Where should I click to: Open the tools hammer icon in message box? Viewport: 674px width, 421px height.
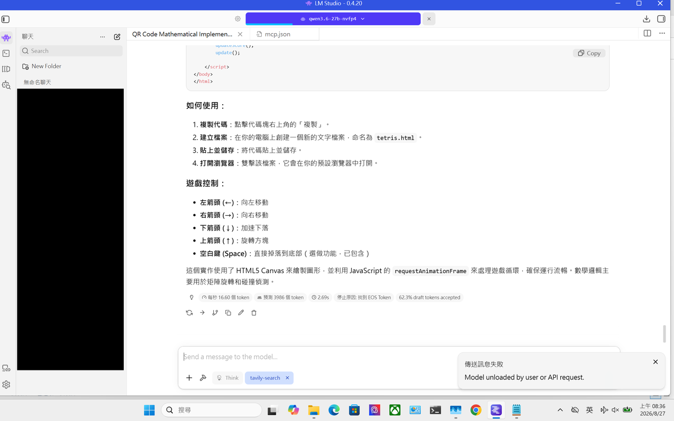(x=203, y=378)
